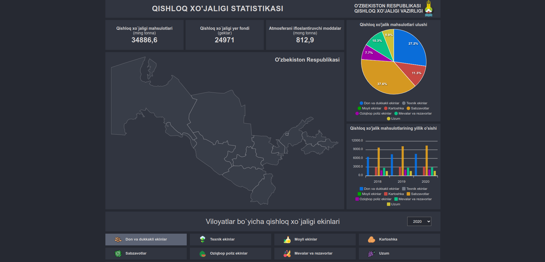This screenshot has width=545, height=262.
Task: Click the ministry wheat logo in the header
Action: click(428, 9)
